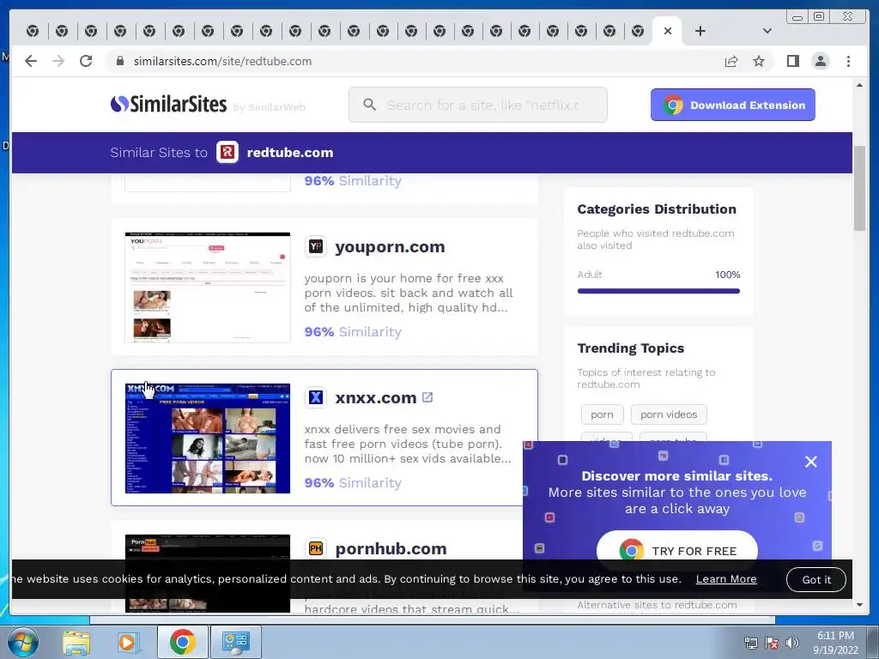Focus the 'Search for a site' field
This screenshot has width=879, height=659.
tap(477, 105)
